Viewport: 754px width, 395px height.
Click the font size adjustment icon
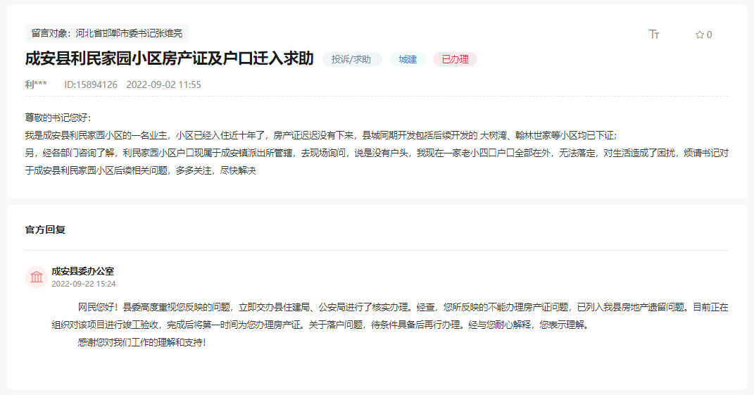[654, 35]
